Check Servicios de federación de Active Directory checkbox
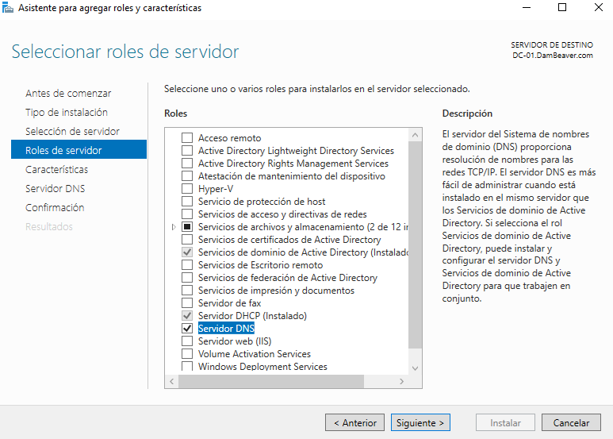 (187, 277)
